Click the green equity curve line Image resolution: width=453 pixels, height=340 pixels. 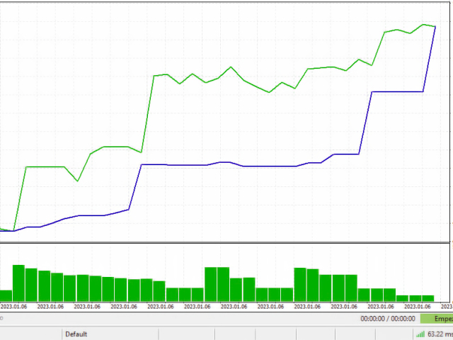click(x=218, y=77)
